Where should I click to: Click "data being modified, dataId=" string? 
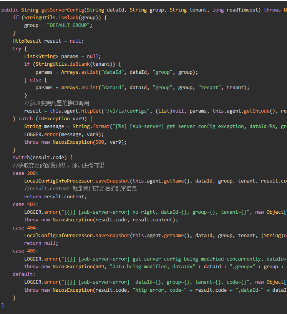click(x=152, y=267)
